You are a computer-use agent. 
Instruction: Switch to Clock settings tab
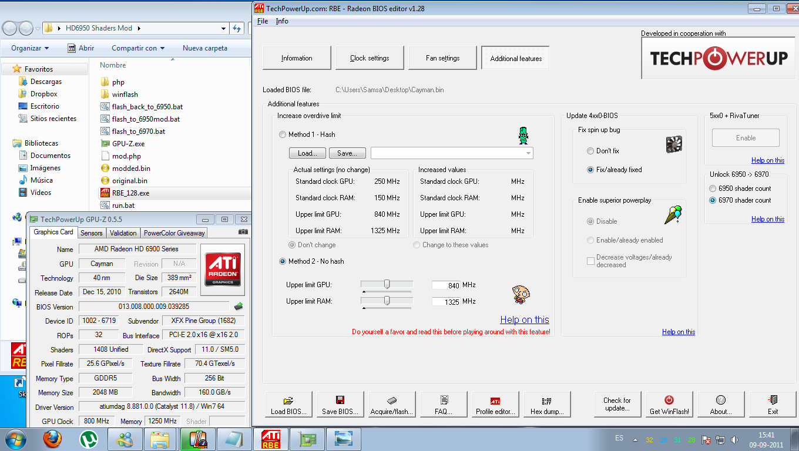pos(370,58)
